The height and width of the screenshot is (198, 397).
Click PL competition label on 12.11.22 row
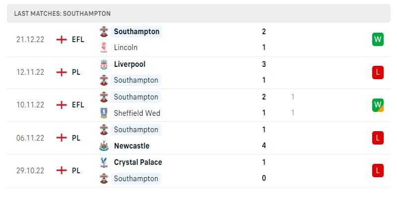tap(76, 72)
